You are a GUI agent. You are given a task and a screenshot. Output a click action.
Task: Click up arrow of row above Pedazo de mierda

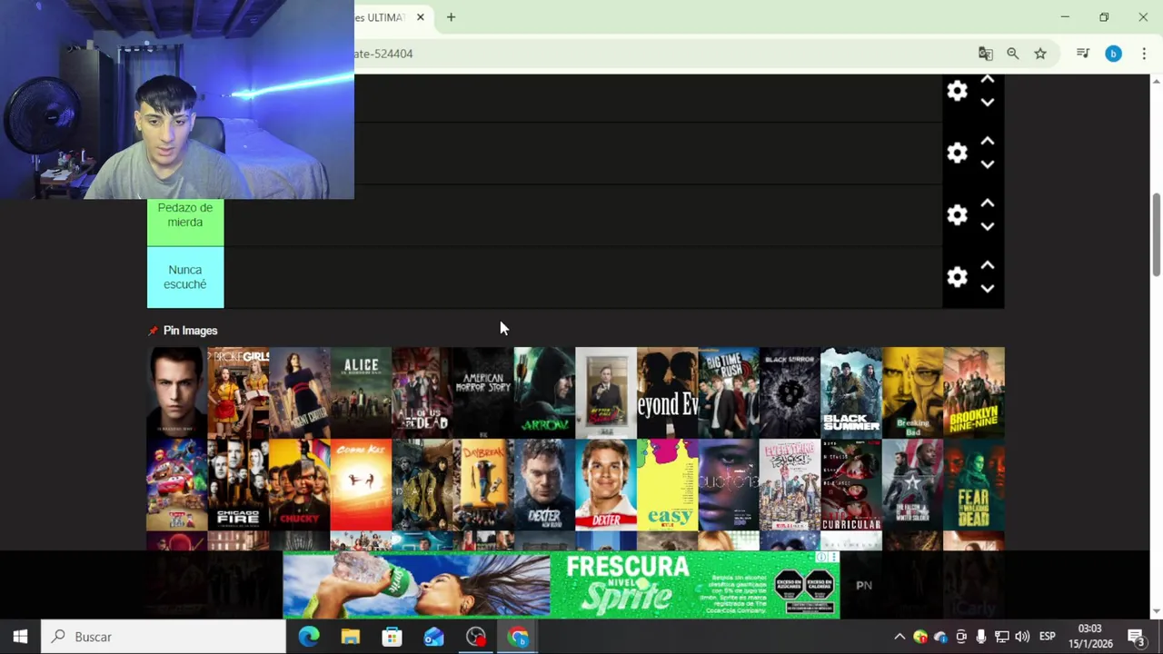988,142
